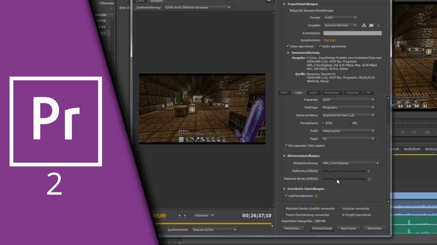This screenshot has width=437, height=245.
Task: Click the import preset icon next to Vorgabe
Action: [371, 25]
